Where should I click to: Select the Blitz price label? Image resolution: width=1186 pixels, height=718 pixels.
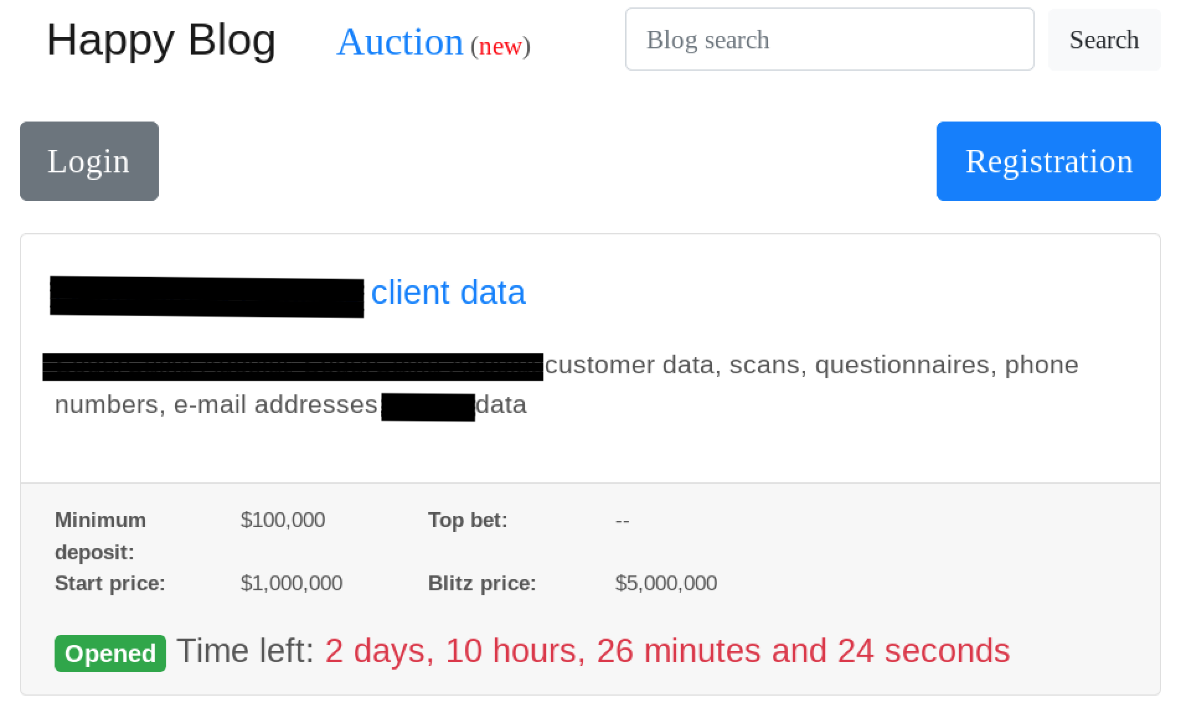[x=482, y=583]
